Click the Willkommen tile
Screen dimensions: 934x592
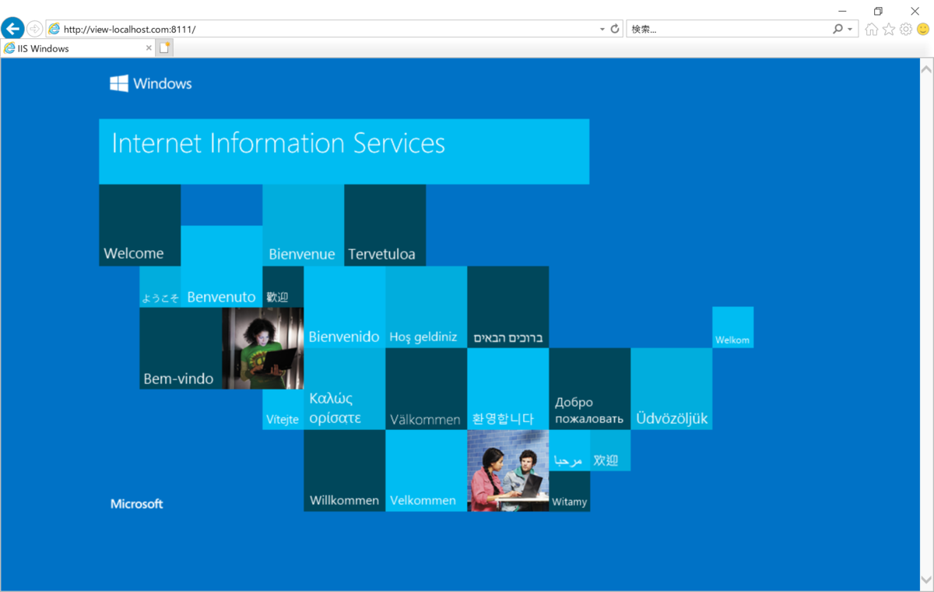pos(344,470)
